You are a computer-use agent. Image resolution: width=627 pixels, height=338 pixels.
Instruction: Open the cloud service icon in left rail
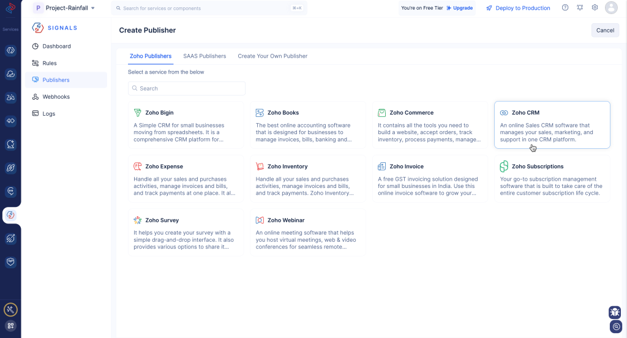point(10,74)
